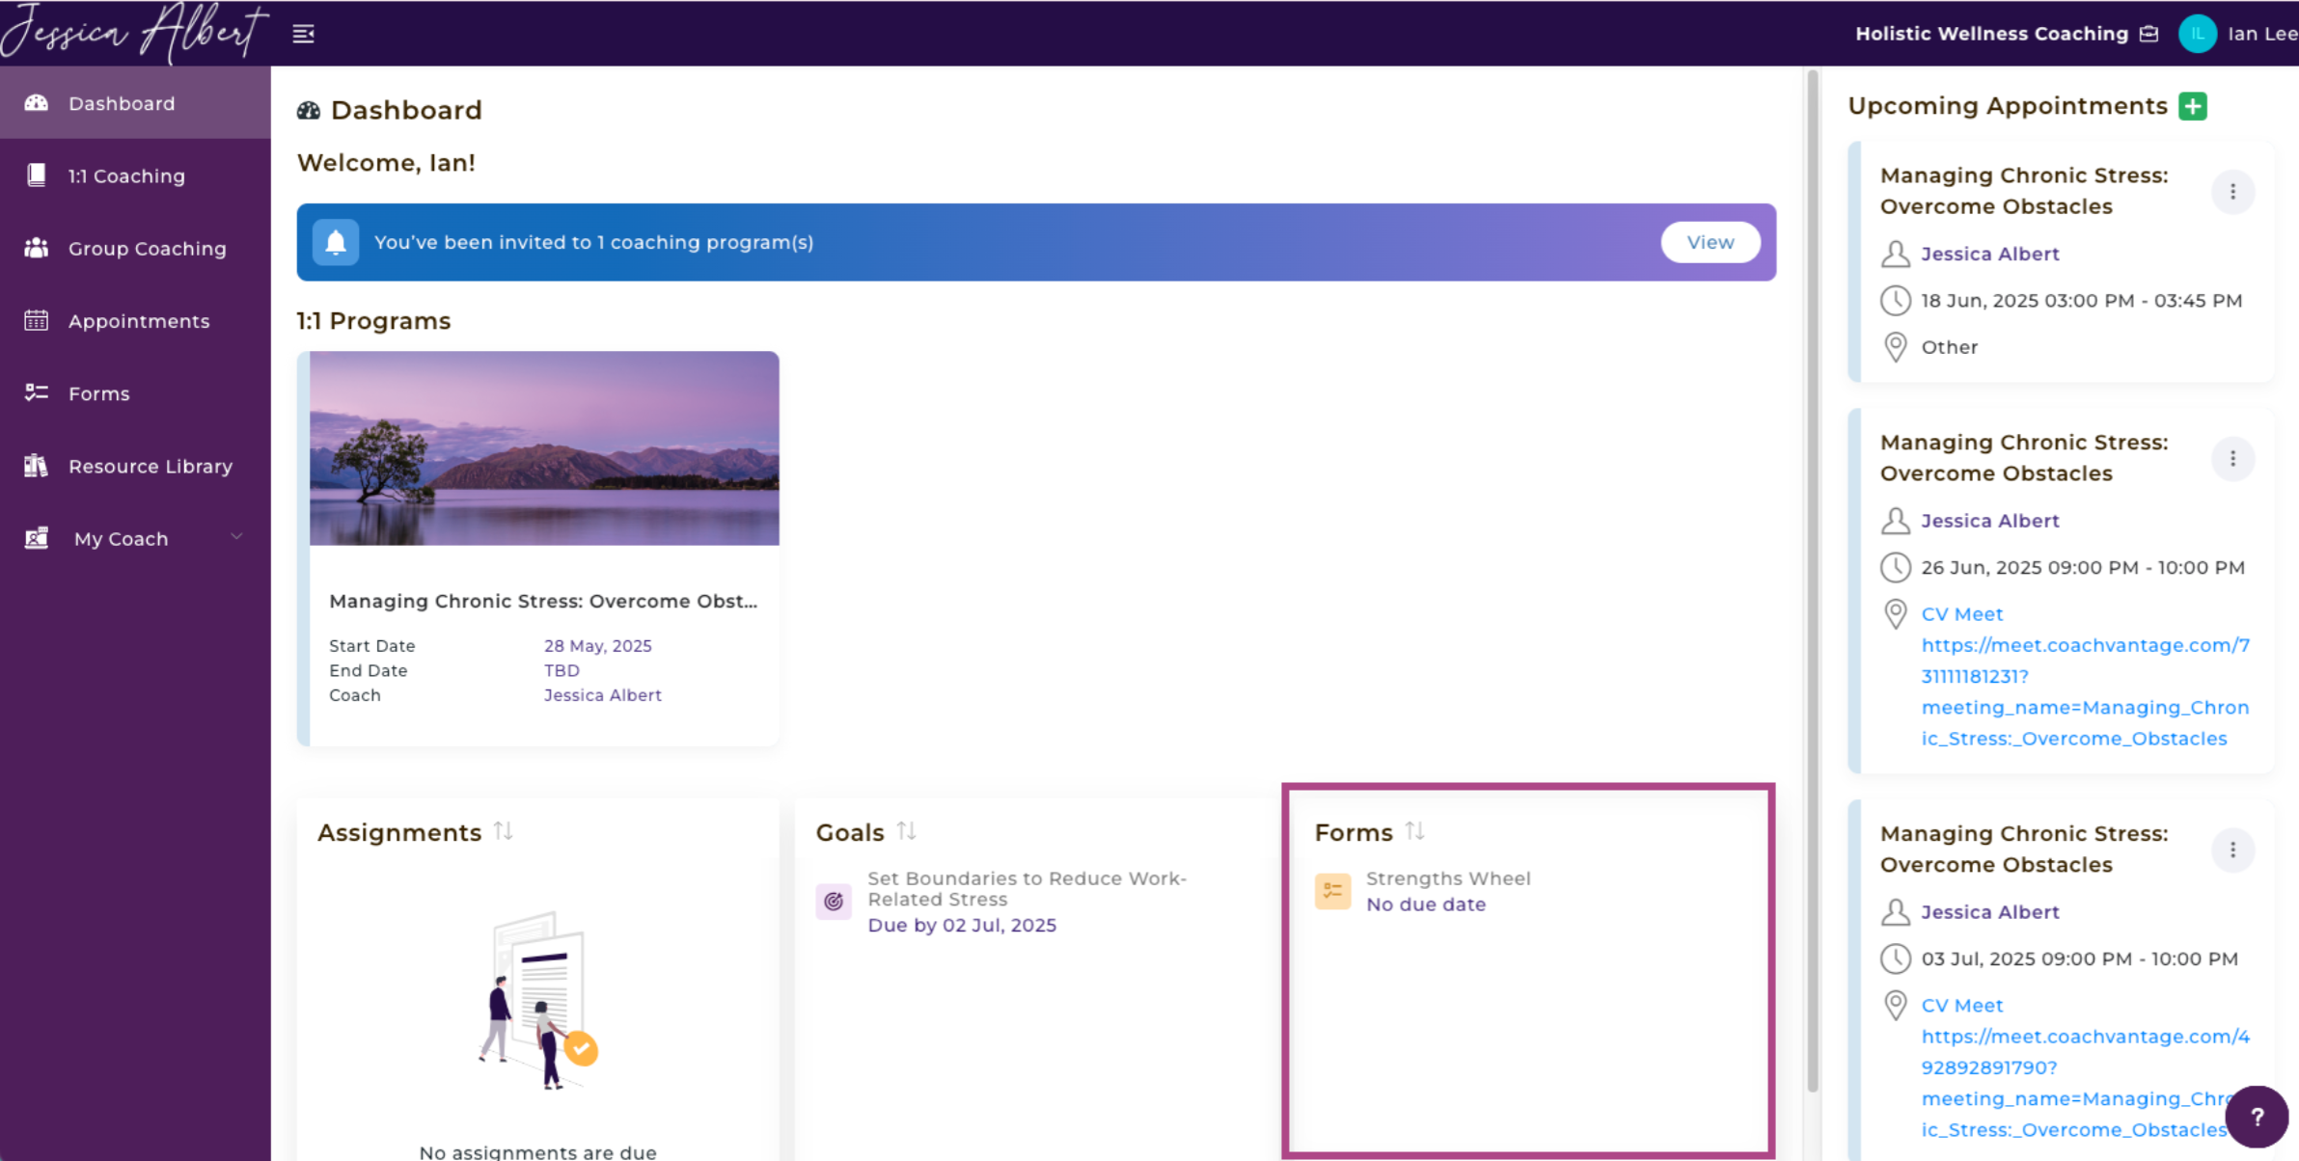Click the hamburger menu collapse icon
This screenshot has height=1161, width=2299.
click(x=304, y=34)
